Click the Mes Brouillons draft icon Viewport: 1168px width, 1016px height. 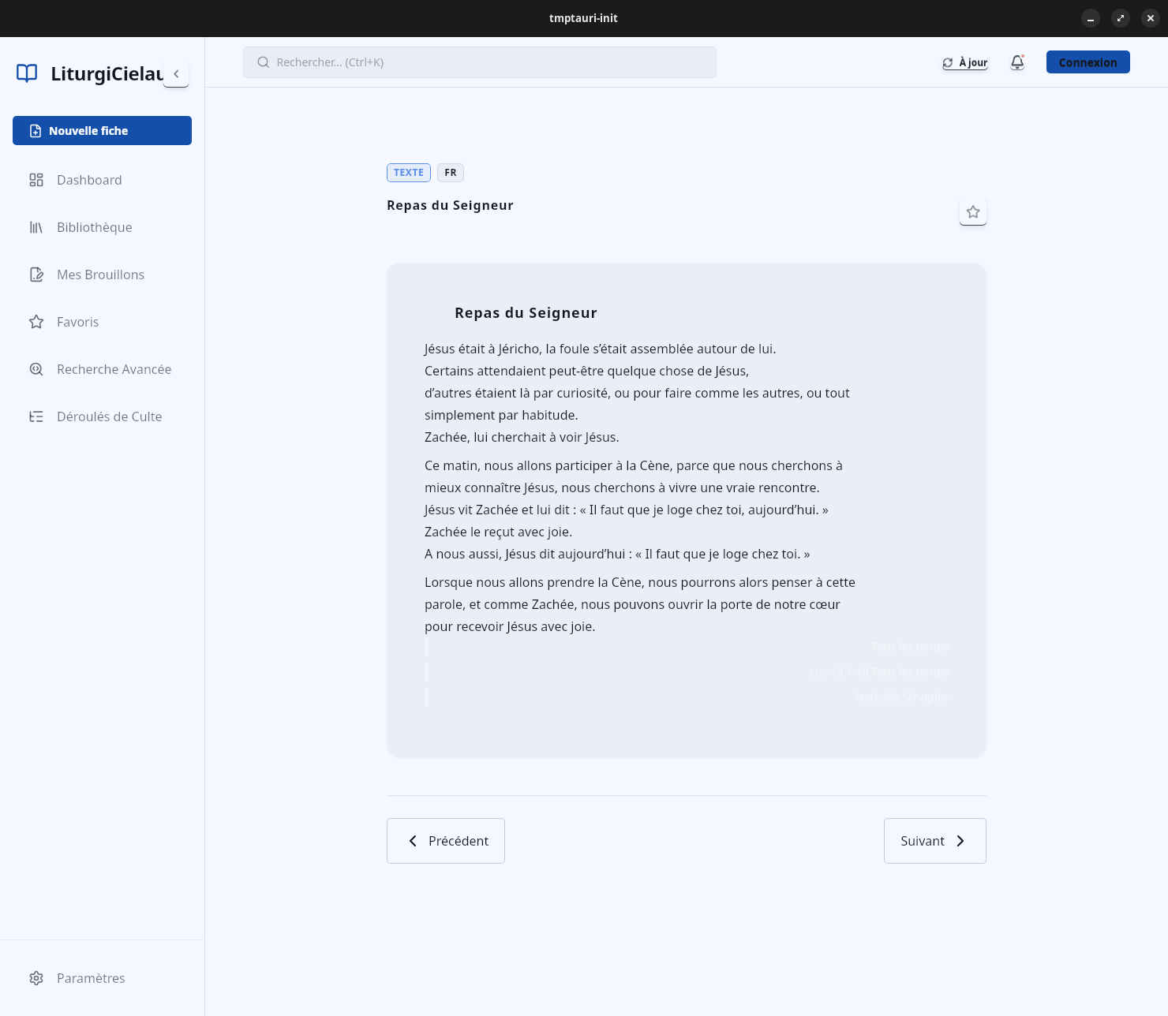point(36,275)
